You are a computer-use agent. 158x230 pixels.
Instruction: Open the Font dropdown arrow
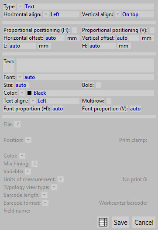20,77
